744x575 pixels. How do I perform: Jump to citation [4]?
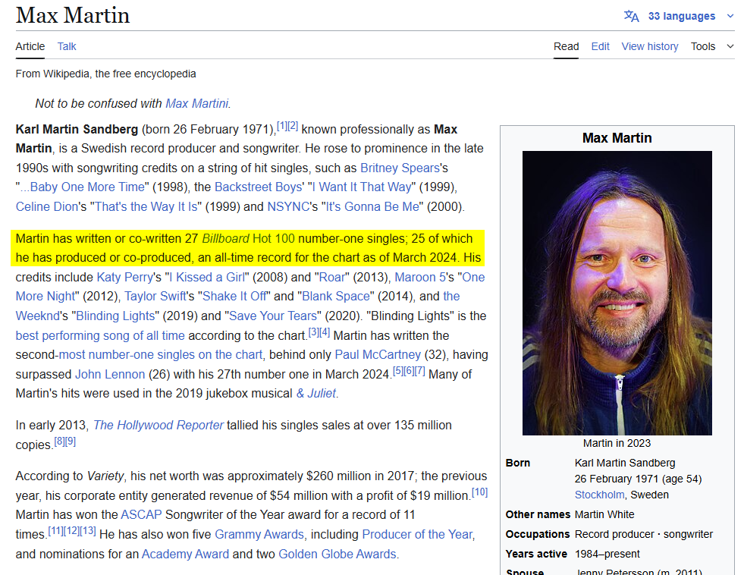tap(325, 332)
